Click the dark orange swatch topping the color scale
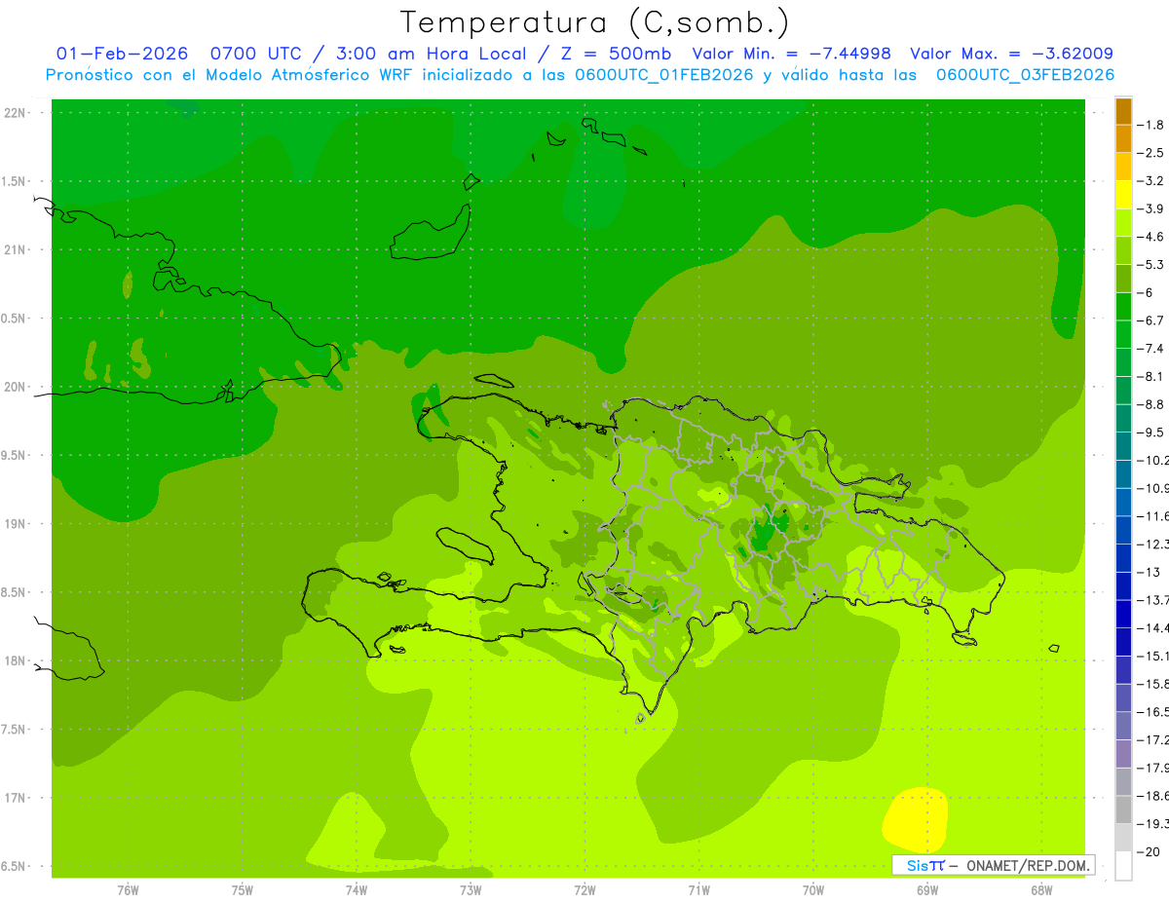Image resolution: width=1169 pixels, height=903 pixels. [x=1123, y=111]
